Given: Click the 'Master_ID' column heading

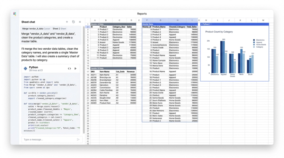Looking at the screenshot, I should (147, 27).
